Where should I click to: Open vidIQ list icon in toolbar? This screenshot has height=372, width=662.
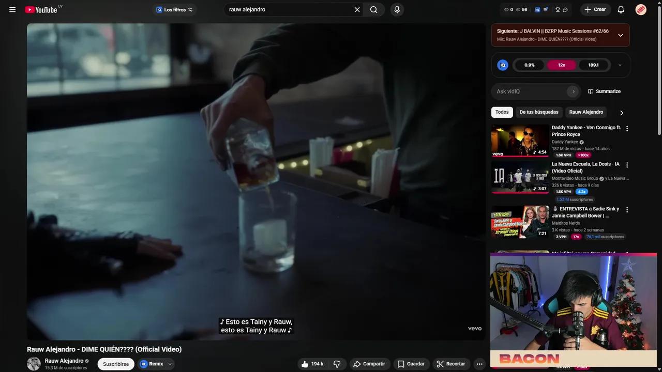(x=546, y=10)
